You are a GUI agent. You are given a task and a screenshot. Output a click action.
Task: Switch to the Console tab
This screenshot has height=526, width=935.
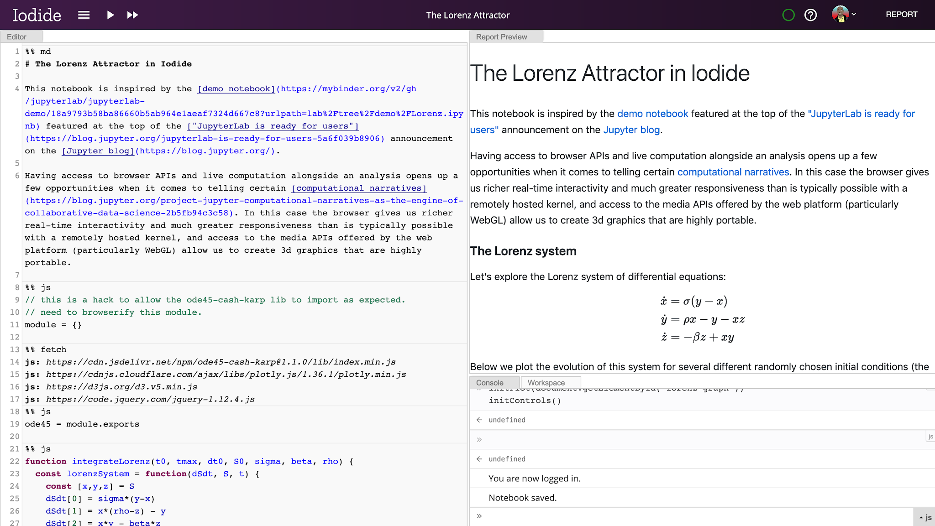point(494,383)
